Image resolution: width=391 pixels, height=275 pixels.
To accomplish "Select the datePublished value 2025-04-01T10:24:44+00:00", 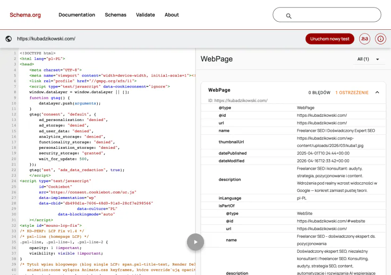I will point(323,153).
